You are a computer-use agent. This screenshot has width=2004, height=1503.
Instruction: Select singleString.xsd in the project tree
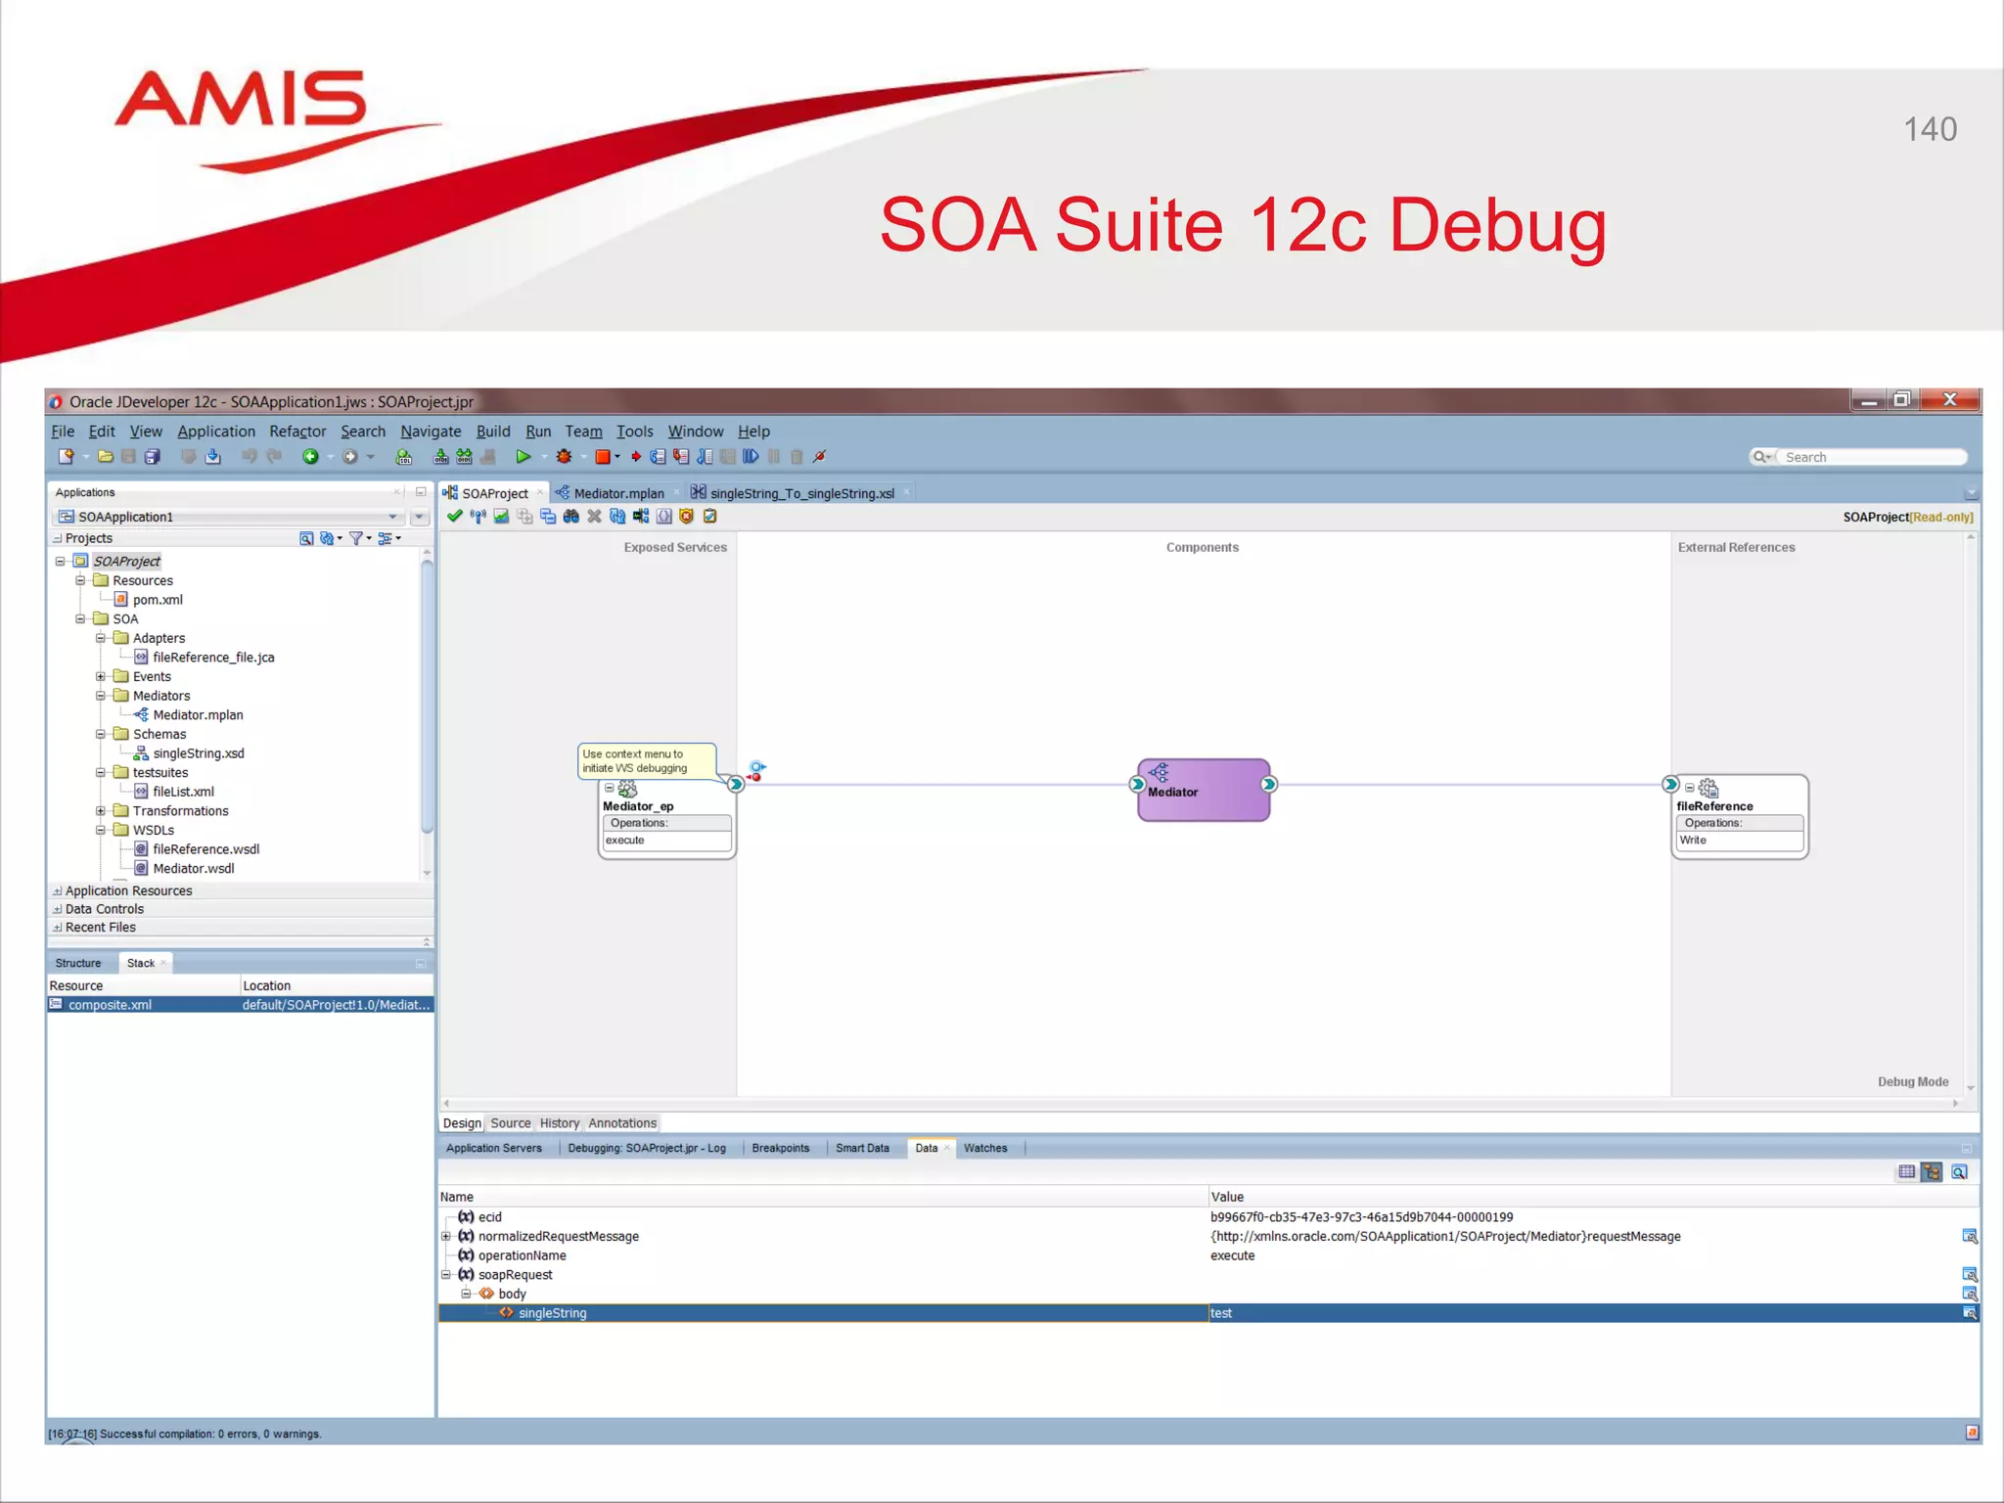pyautogui.click(x=199, y=753)
